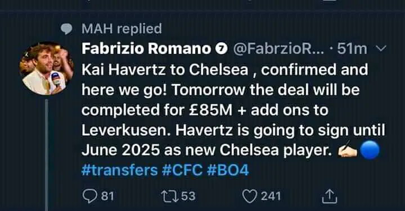Viewport: 405px width, 211px height.
Task: Share the tweet via share icon
Action: (330, 196)
